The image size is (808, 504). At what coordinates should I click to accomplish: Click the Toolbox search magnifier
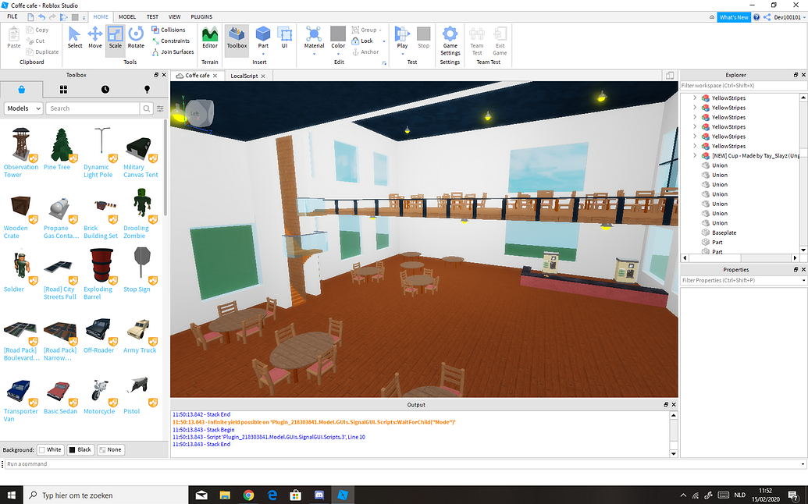[147, 108]
